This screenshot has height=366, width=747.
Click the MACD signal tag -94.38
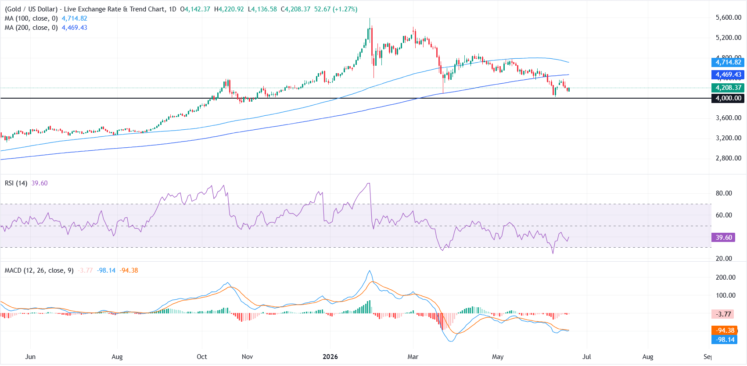[724, 330]
